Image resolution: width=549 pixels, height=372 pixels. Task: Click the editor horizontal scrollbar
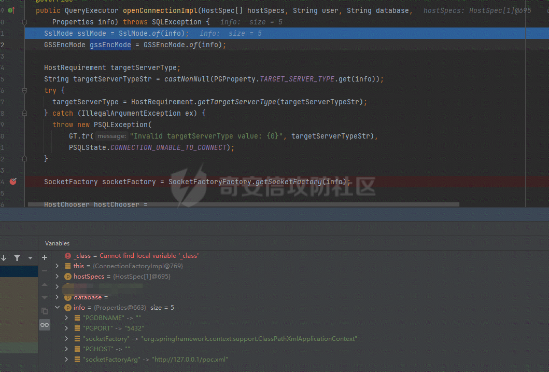click(244, 204)
